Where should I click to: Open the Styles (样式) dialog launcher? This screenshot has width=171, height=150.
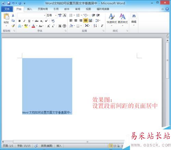127,31
